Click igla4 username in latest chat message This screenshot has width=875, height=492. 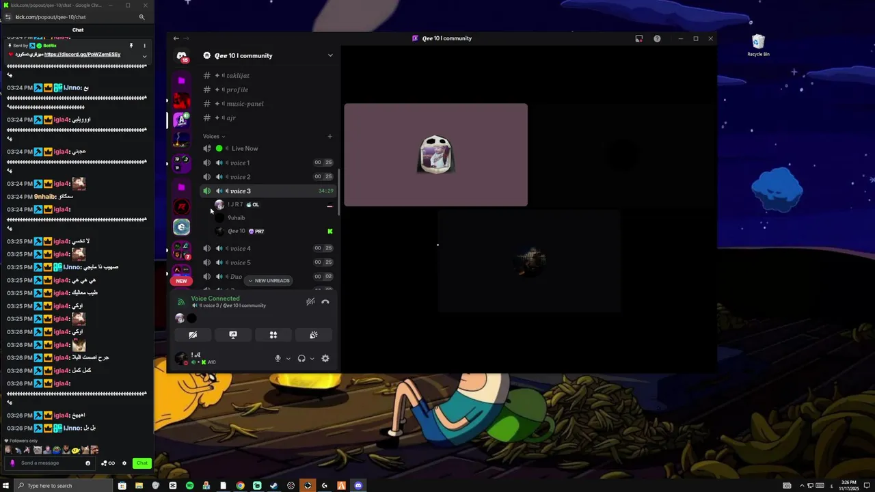61,415
